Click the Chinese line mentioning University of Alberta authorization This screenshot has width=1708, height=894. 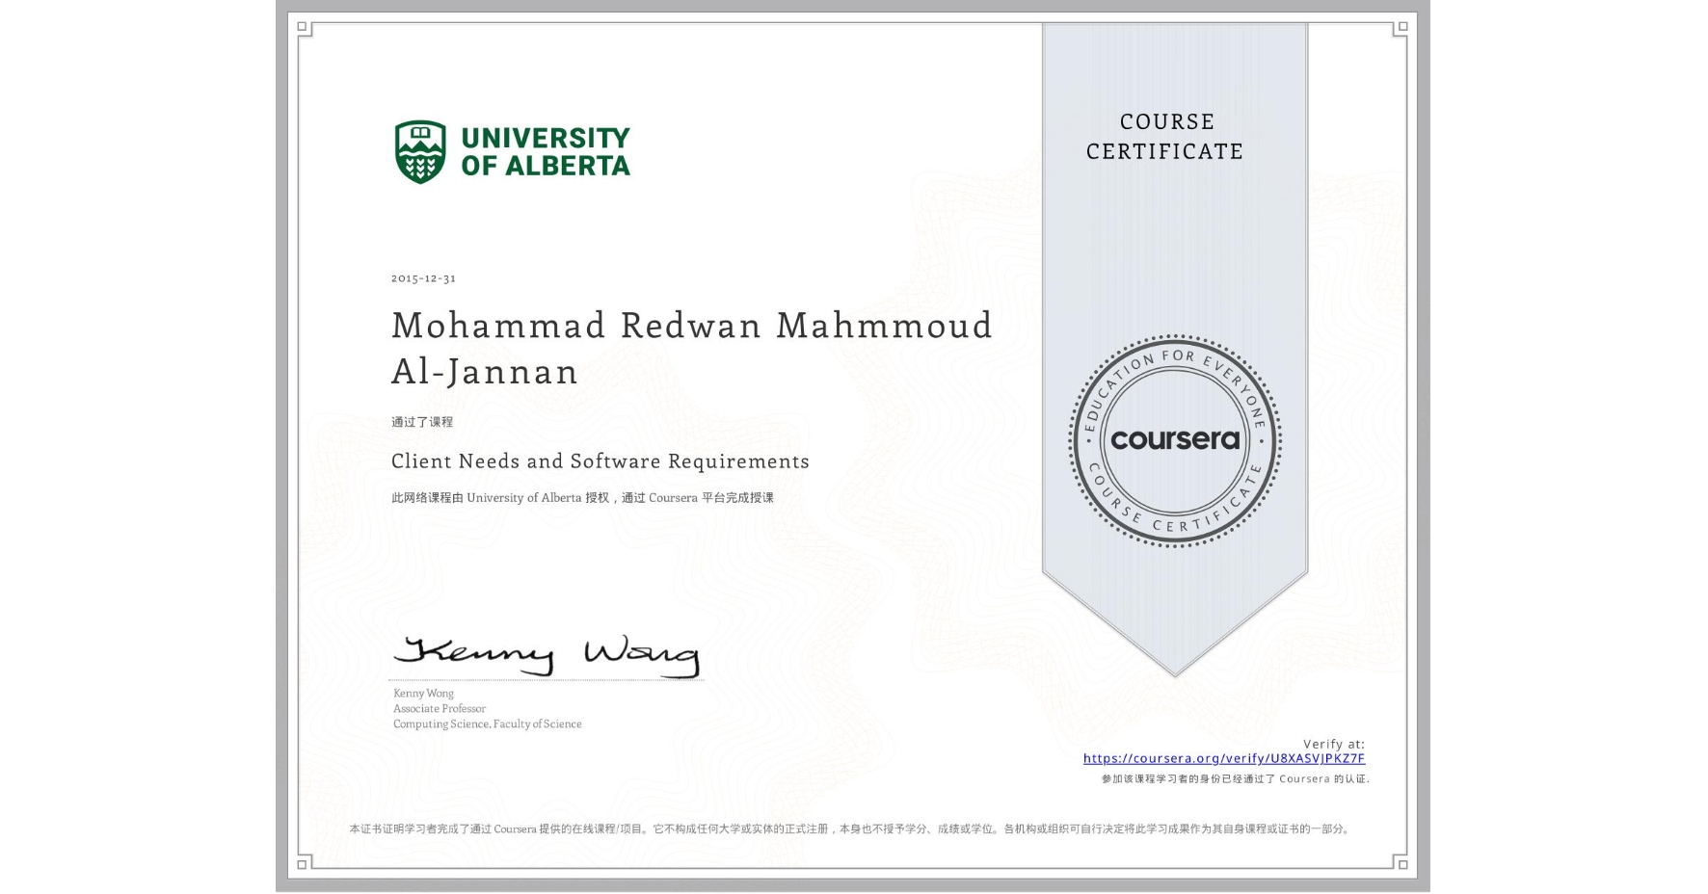point(582,498)
